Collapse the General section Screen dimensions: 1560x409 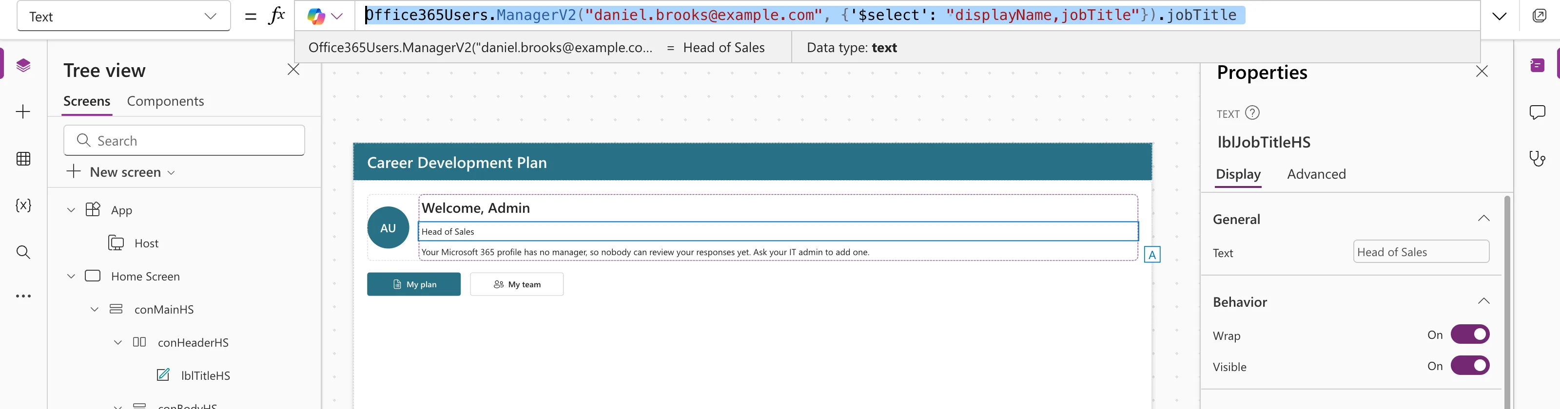pos(1483,219)
